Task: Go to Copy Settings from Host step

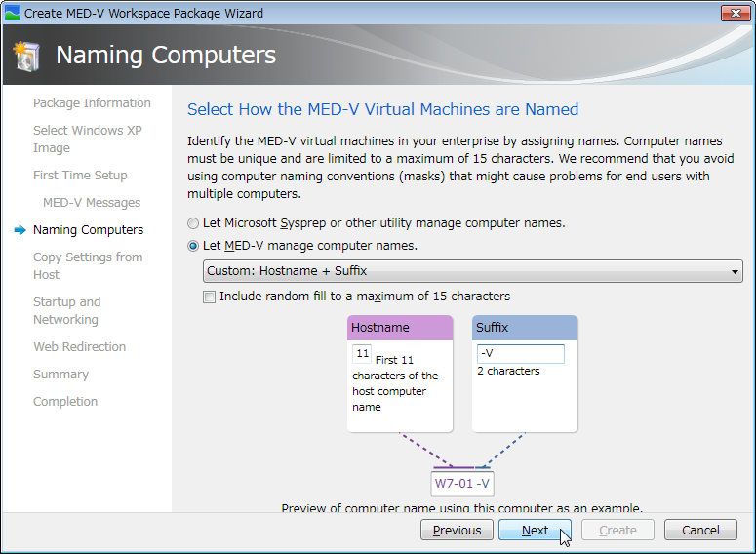Action: click(88, 265)
